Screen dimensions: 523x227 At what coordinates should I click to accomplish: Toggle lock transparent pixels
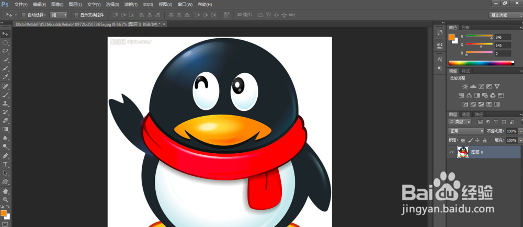tap(463, 140)
